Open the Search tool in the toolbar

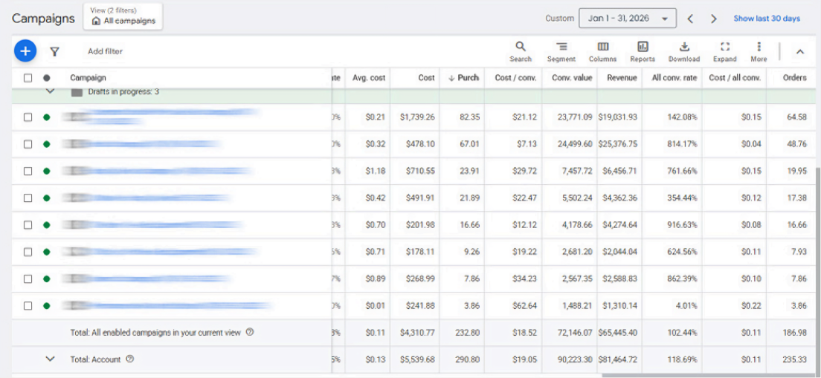tap(521, 52)
